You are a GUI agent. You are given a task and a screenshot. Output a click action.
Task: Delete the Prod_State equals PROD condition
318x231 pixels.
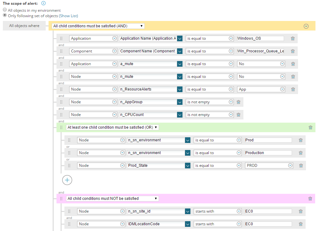301,166
